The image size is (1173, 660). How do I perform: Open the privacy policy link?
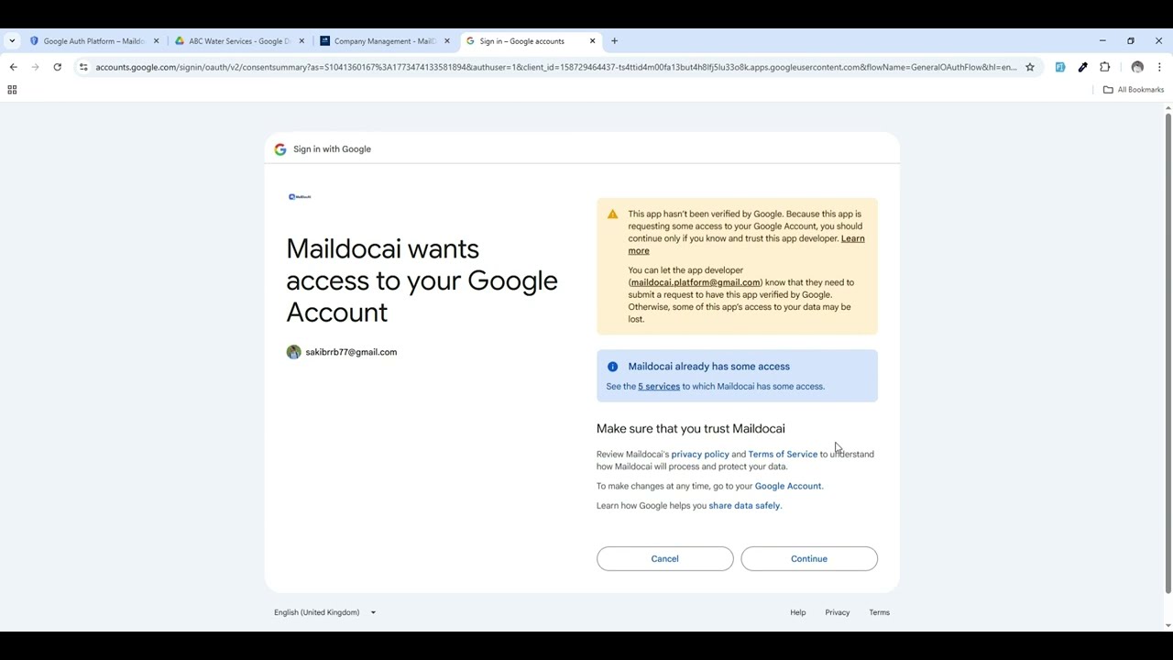(700, 454)
